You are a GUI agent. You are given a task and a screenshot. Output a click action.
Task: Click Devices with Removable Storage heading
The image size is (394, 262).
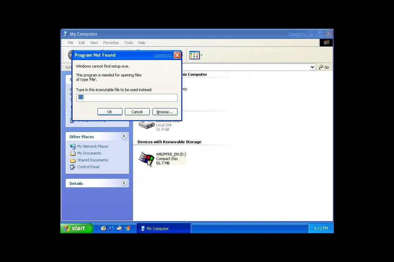click(169, 142)
